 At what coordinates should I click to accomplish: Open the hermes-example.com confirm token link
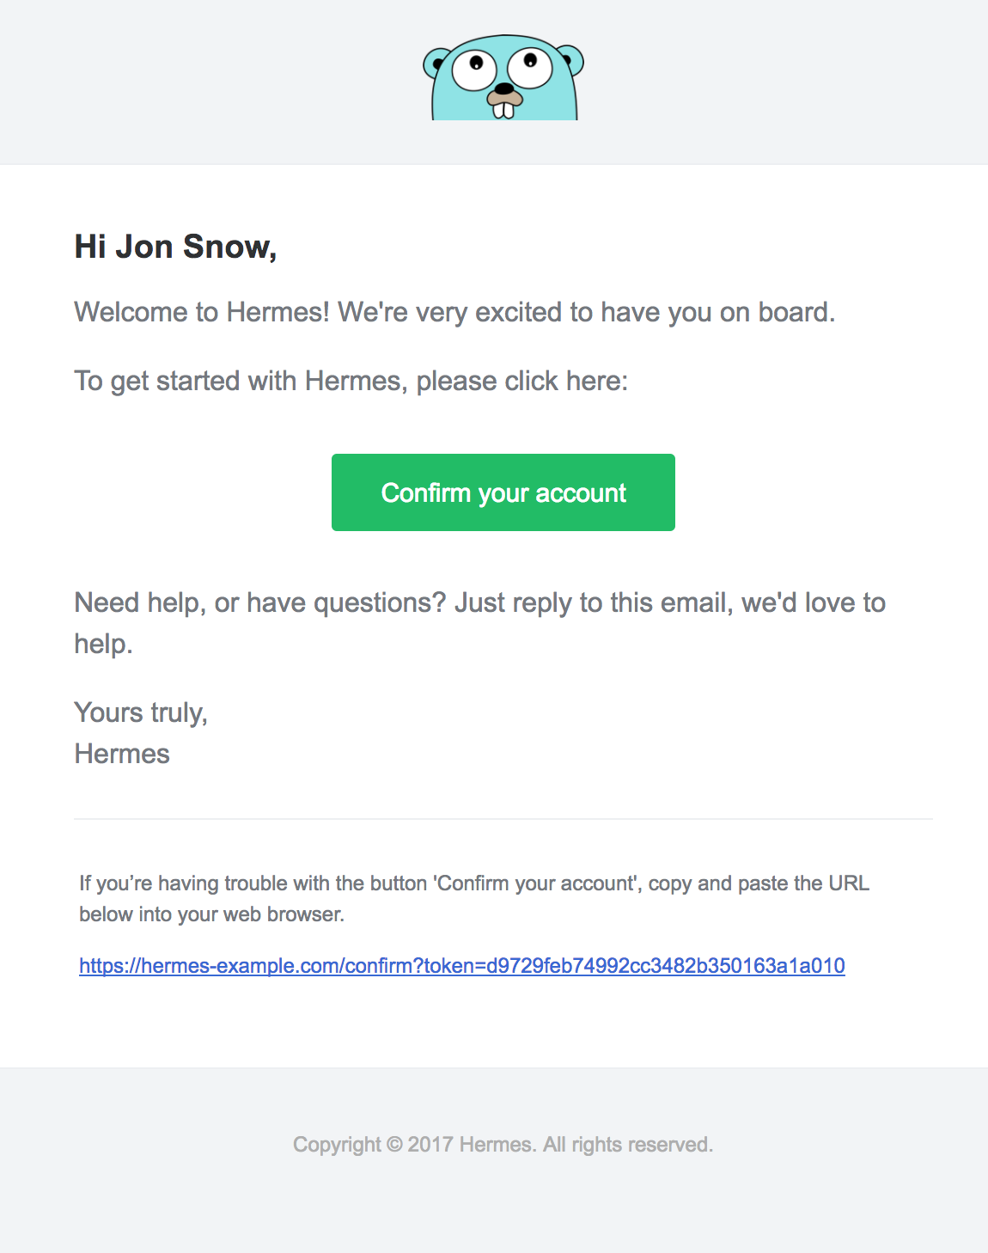(462, 966)
